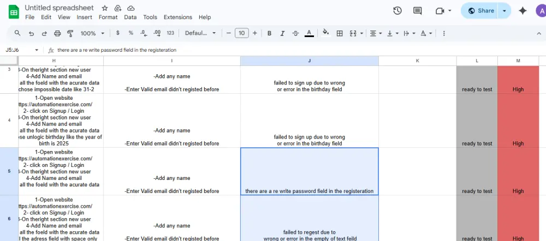Screen dimensions: 546x241
Task: Format as percent
Action: pos(130,33)
